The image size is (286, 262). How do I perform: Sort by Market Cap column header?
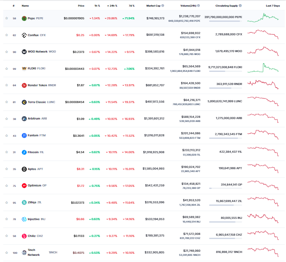153,6
